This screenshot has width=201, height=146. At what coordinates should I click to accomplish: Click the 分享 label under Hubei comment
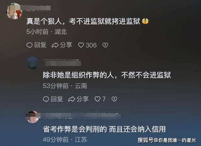tap(66, 45)
